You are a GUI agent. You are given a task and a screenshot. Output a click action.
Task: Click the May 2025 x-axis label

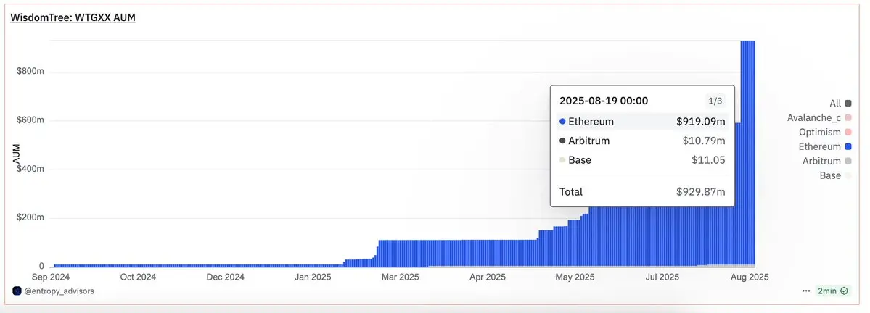point(575,277)
